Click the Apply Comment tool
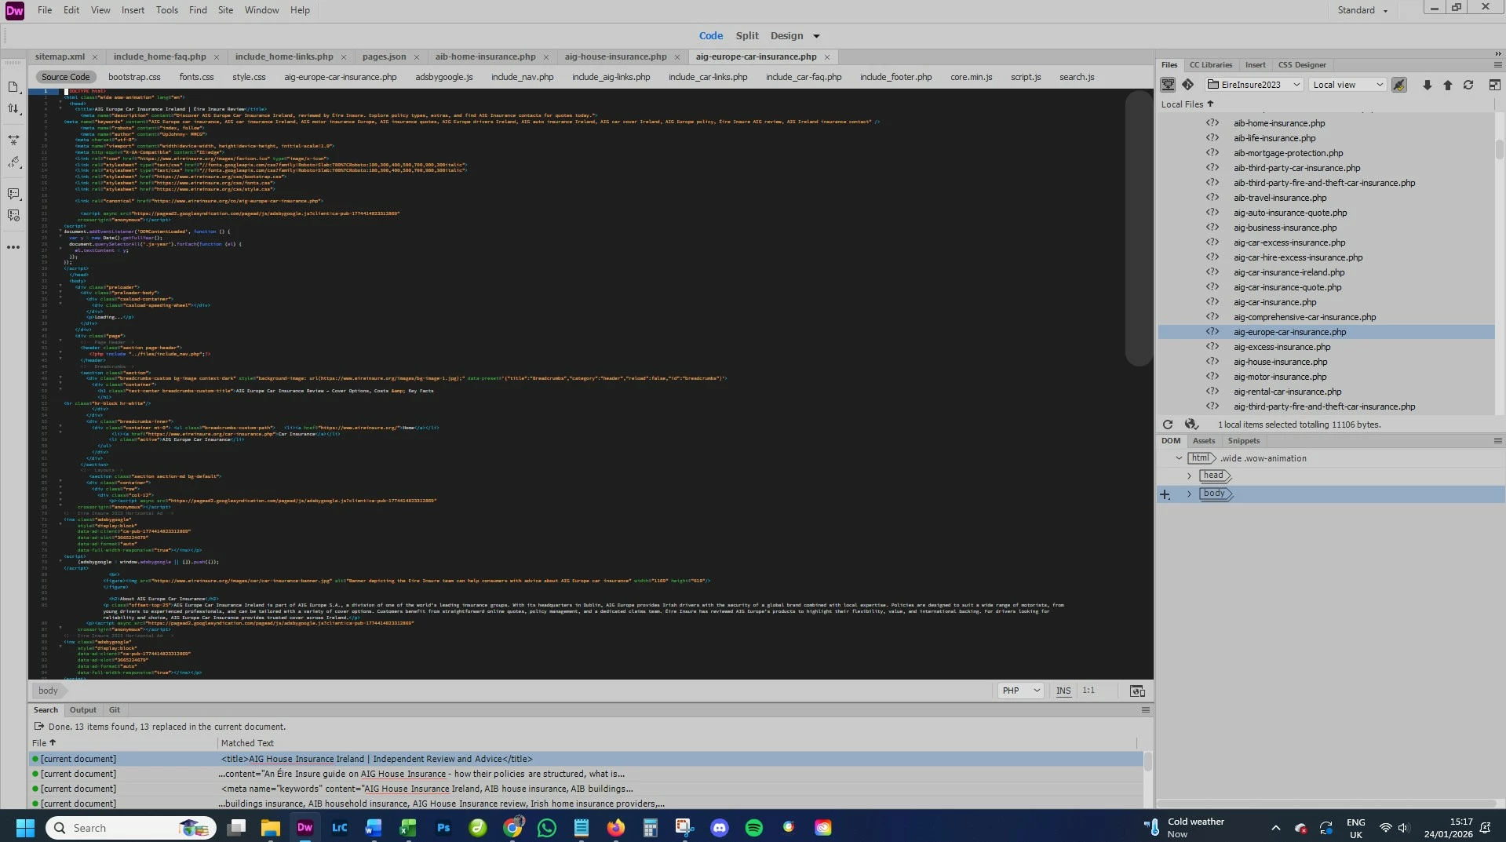 (13, 193)
